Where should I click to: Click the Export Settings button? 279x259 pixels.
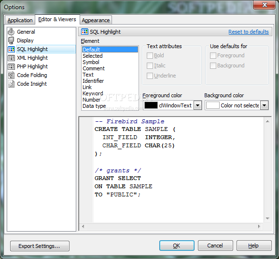[x=40, y=246]
